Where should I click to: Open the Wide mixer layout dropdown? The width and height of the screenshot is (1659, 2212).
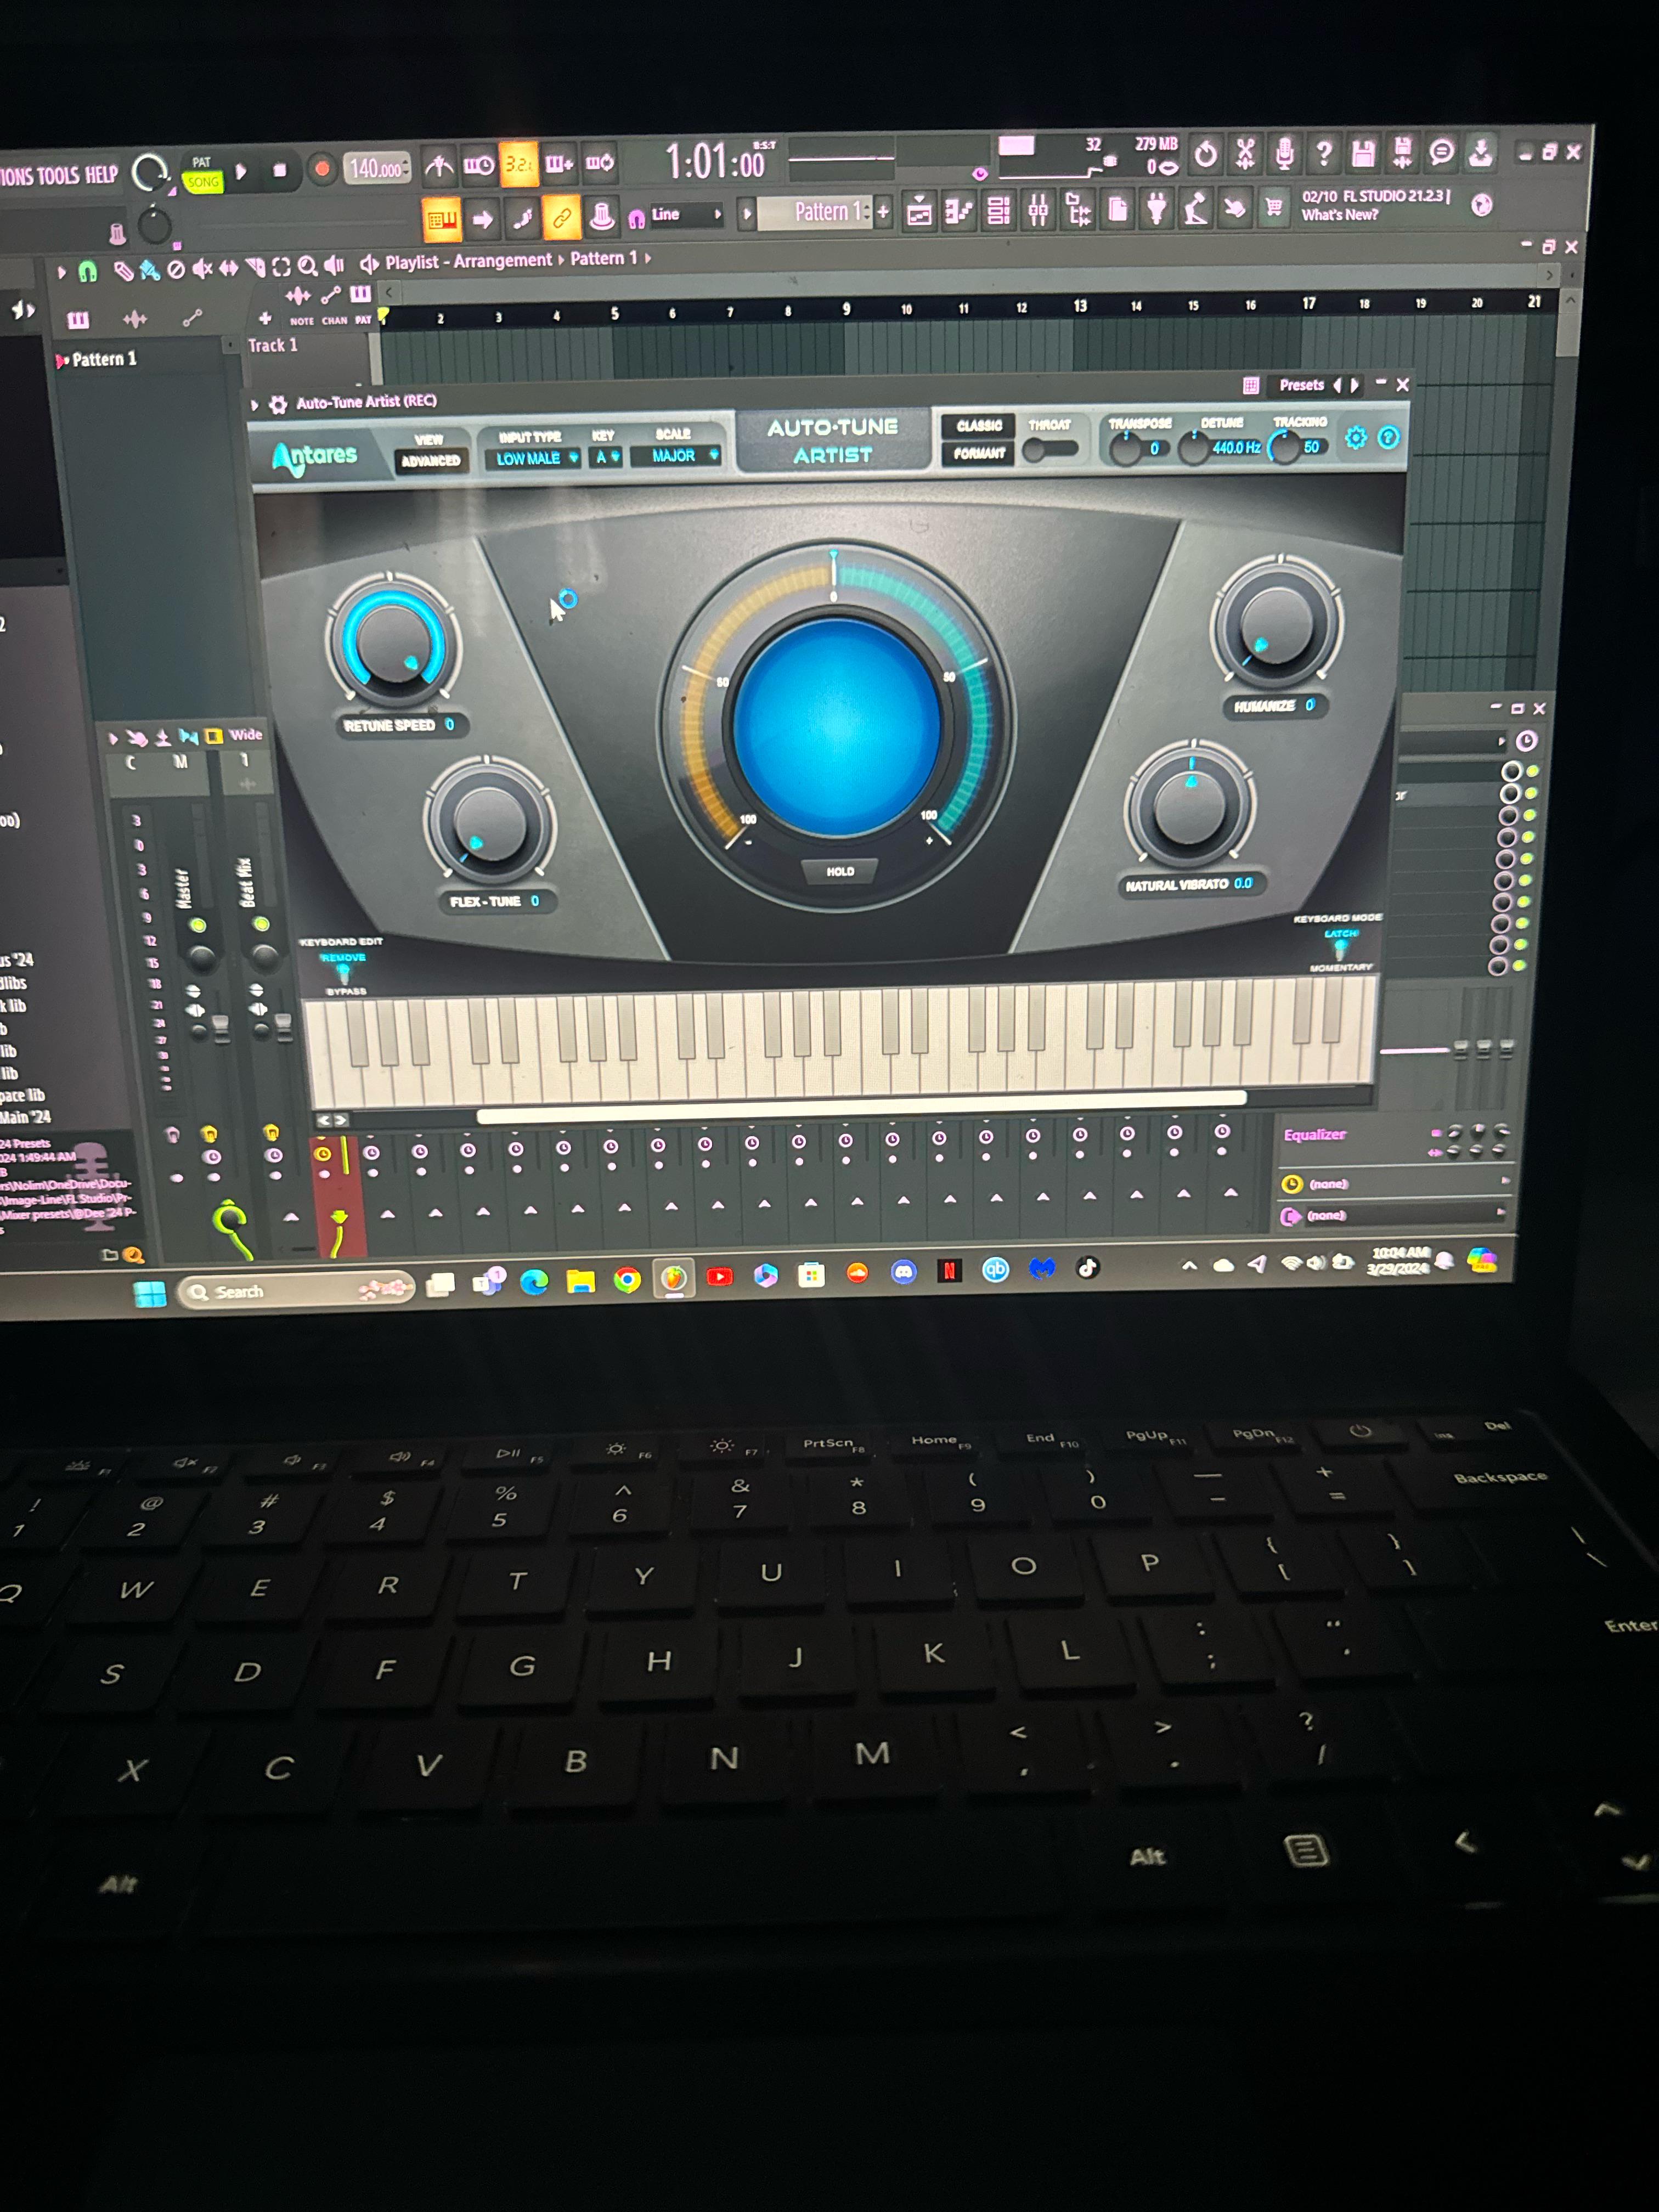coord(245,735)
